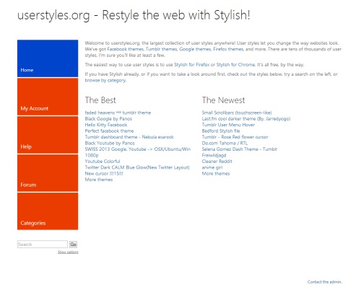Image resolution: width=361 pixels, height=290 pixels.
Task: Follow the Stylish for Firefox link
Action: 192,65
